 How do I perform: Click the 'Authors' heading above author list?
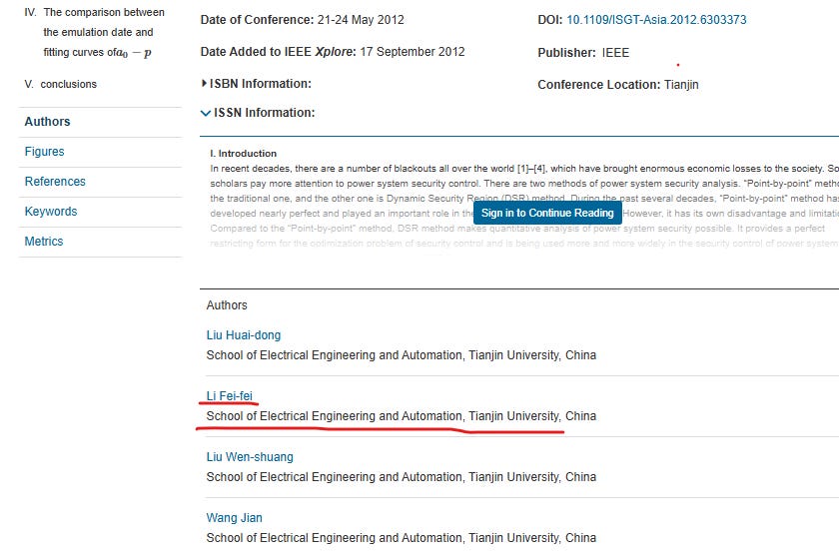point(227,305)
